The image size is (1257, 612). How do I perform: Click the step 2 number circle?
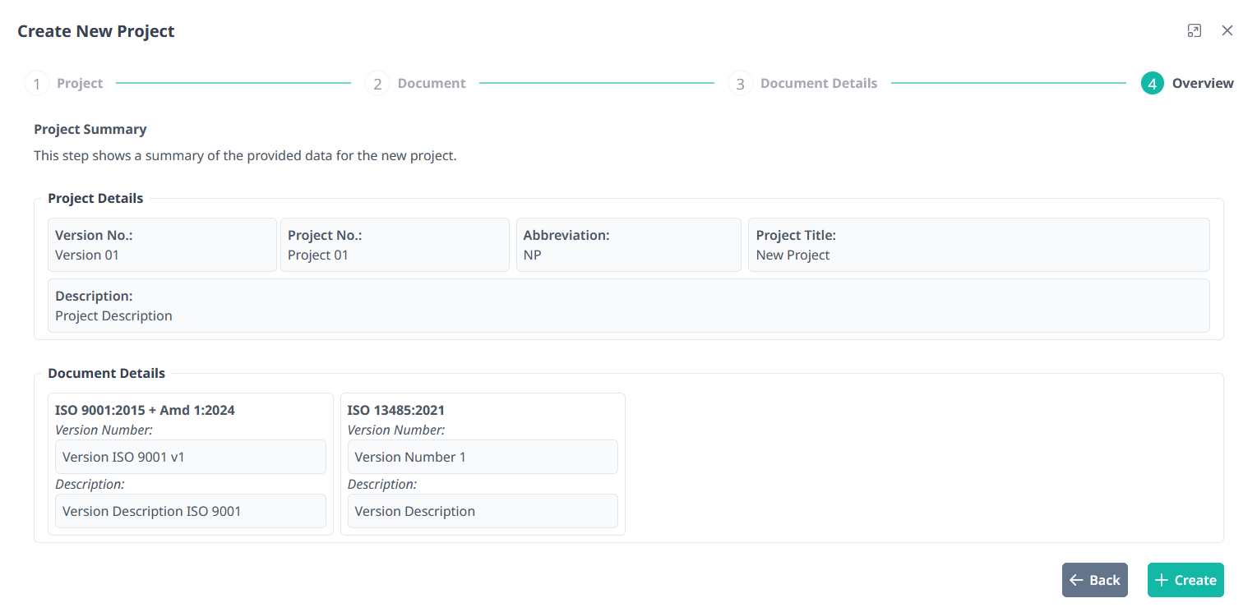377,84
